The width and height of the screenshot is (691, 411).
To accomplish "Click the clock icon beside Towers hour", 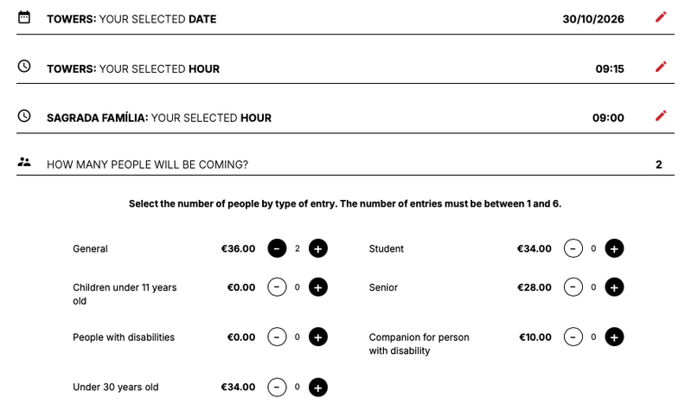I will click(24, 66).
